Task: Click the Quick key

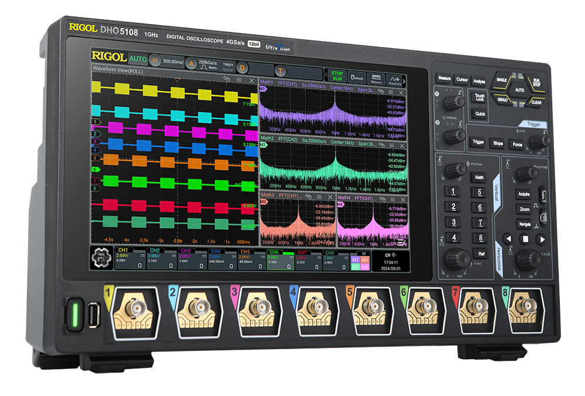Action: click(x=480, y=114)
